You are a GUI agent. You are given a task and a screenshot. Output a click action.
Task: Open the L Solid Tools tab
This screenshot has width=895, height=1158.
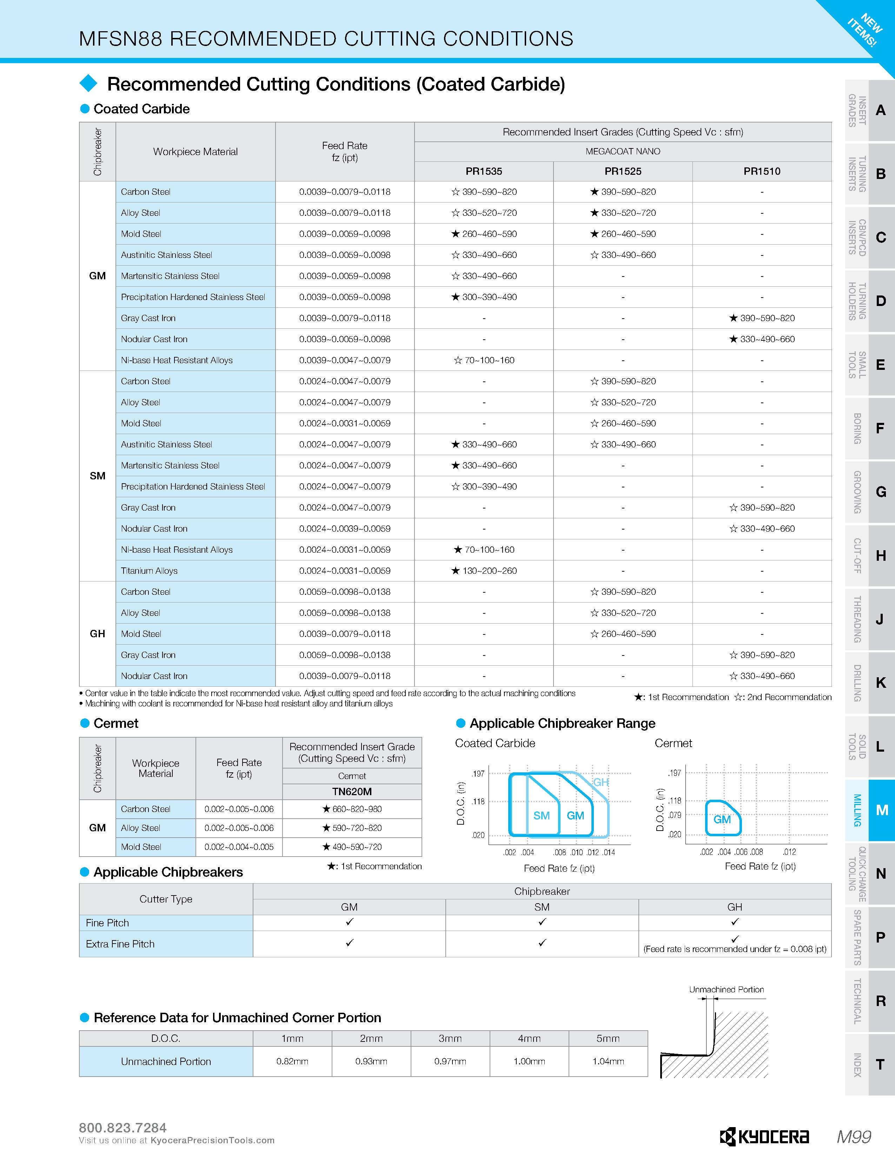pos(869,746)
